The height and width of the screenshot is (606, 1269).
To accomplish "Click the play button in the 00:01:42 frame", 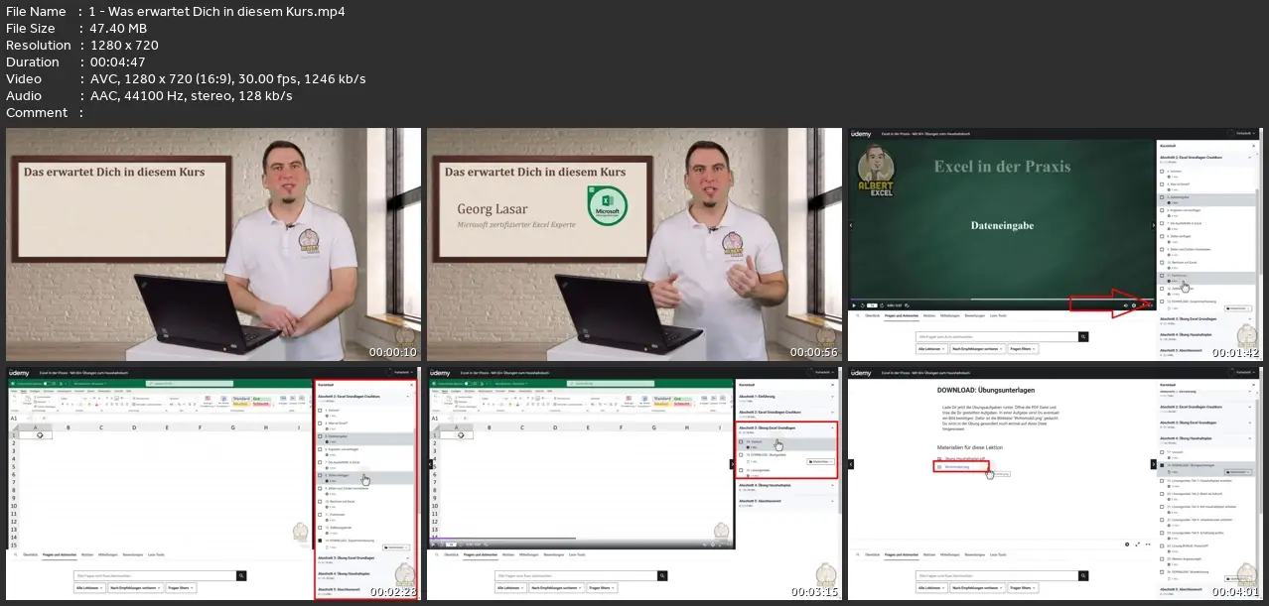I will 854,305.
